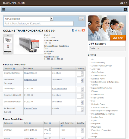Open the Landing Gear browse category
Image resolution: width=129 pixels, height=139 pixels.
[97, 117]
